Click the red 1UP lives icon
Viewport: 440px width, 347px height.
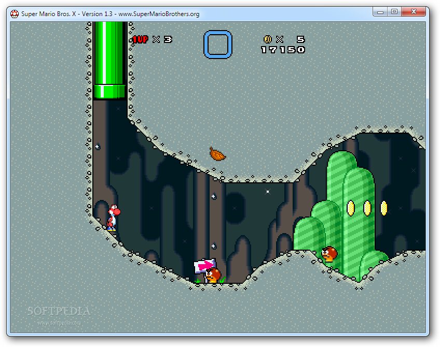140,39
